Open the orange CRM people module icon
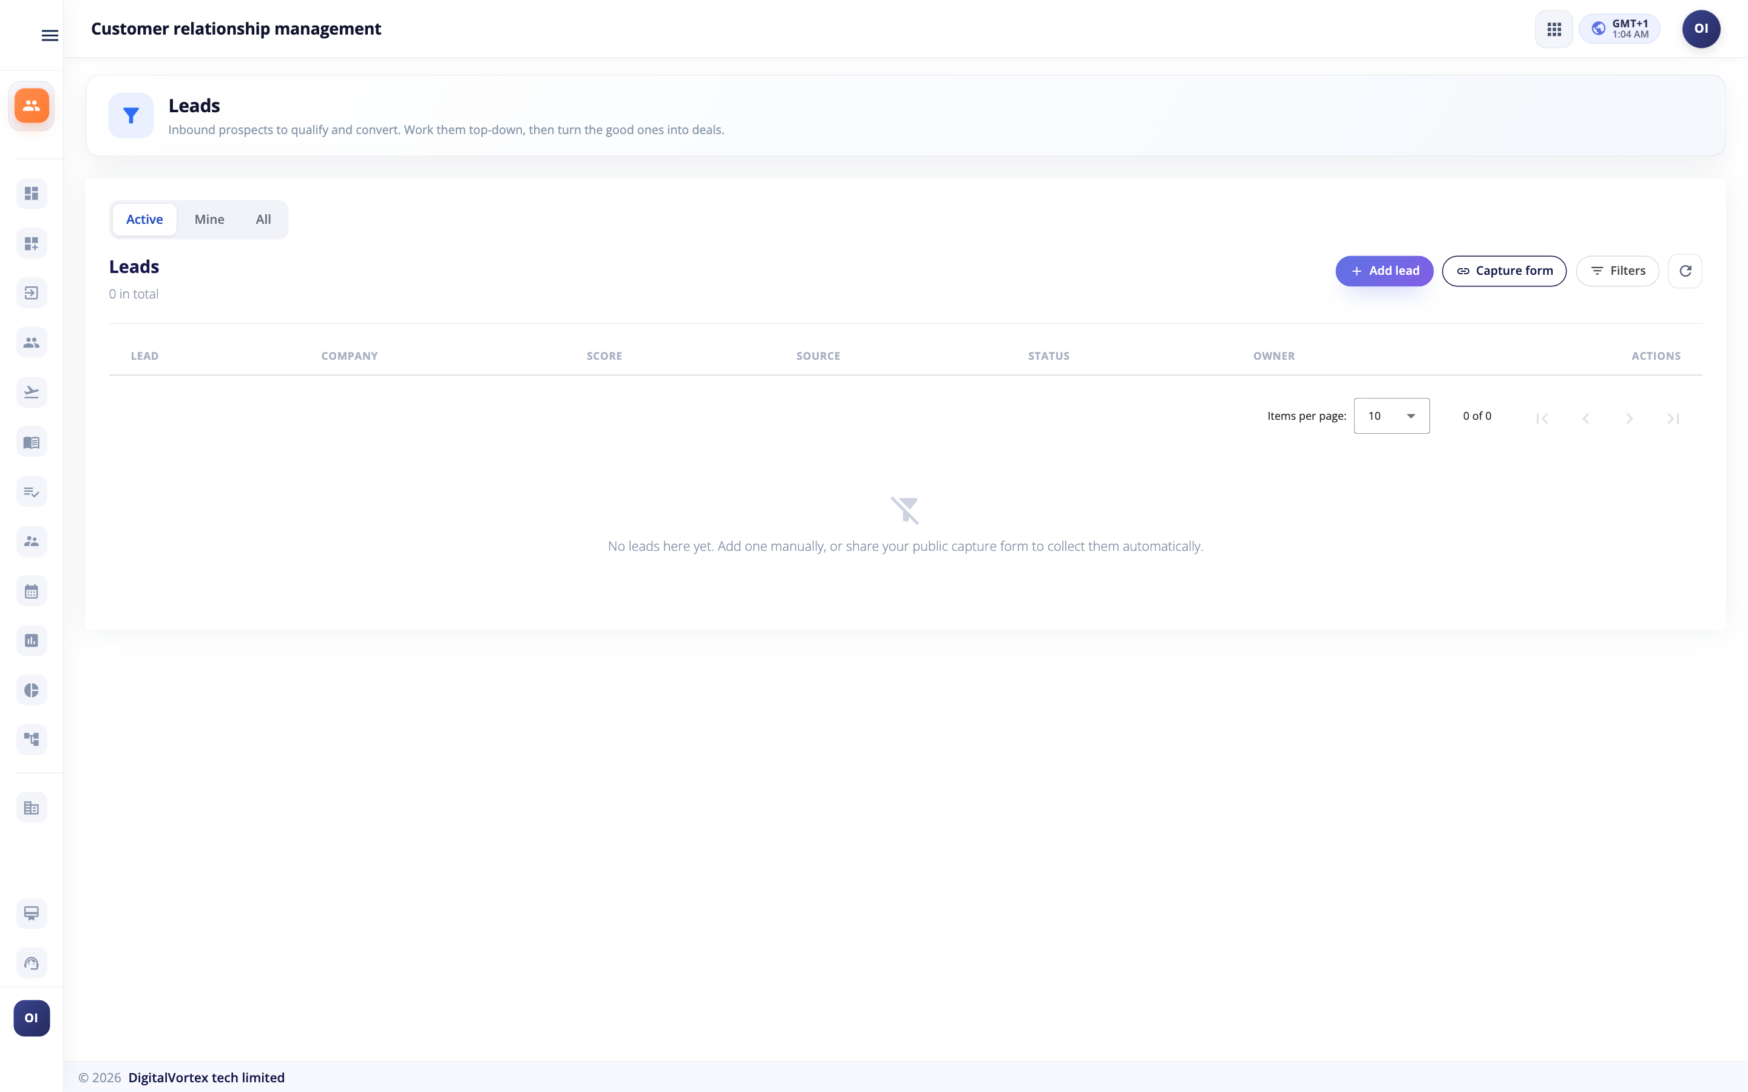Image resolution: width=1748 pixels, height=1092 pixels. click(x=31, y=106)
